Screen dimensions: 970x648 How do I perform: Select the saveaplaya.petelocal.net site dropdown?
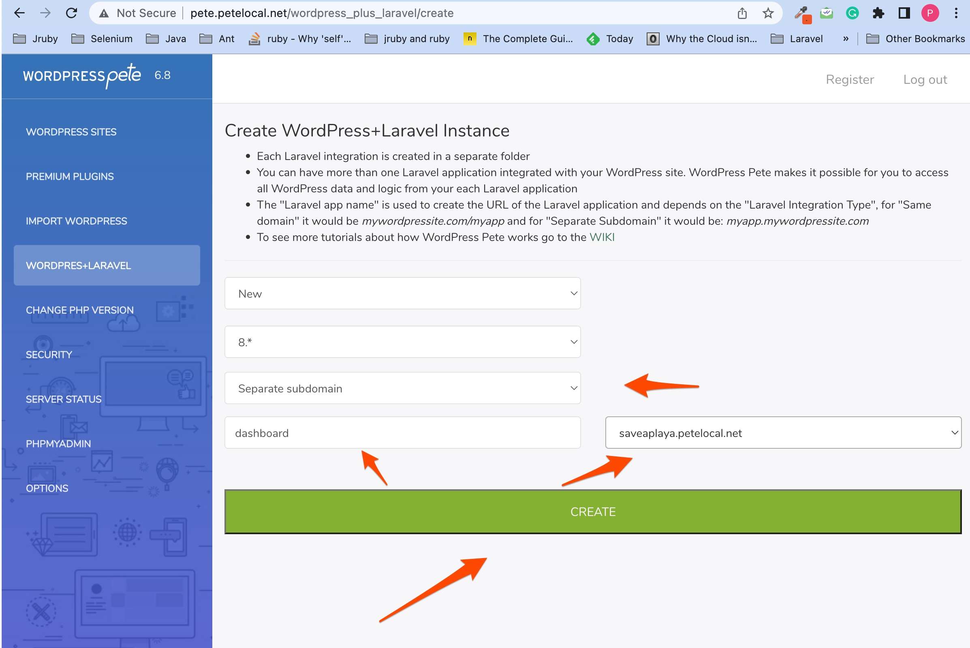783,433
